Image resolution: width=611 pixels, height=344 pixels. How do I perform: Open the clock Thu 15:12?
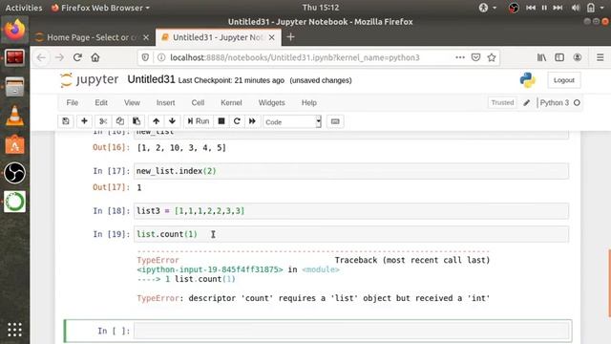tap(321, 8)
